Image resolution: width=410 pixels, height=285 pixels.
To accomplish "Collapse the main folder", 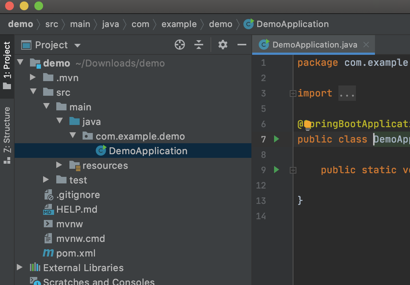I will 46,106.
